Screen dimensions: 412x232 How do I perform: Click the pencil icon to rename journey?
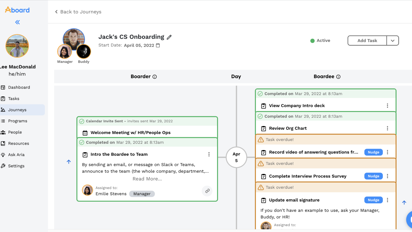click(169, 37)
